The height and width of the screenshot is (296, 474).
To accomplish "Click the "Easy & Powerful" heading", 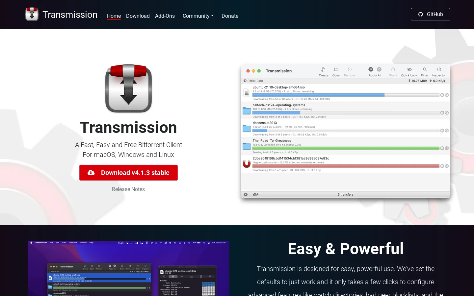I will coord(346,249).
